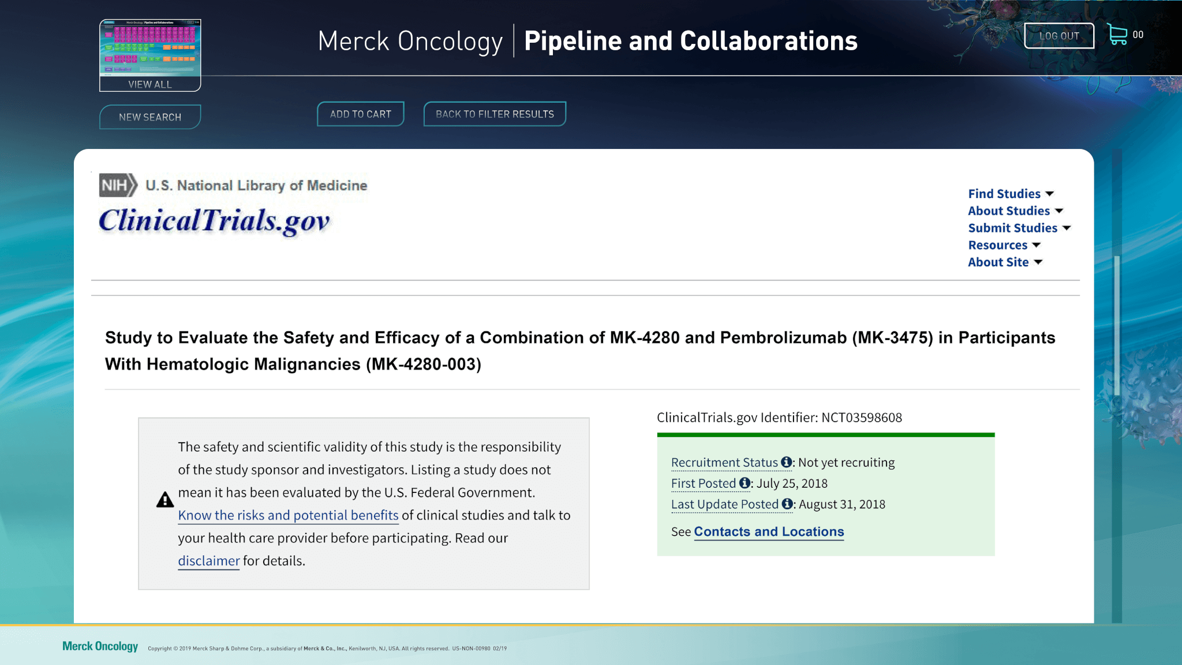Start a New Search
1182x665 pixels.
[150, 117]
